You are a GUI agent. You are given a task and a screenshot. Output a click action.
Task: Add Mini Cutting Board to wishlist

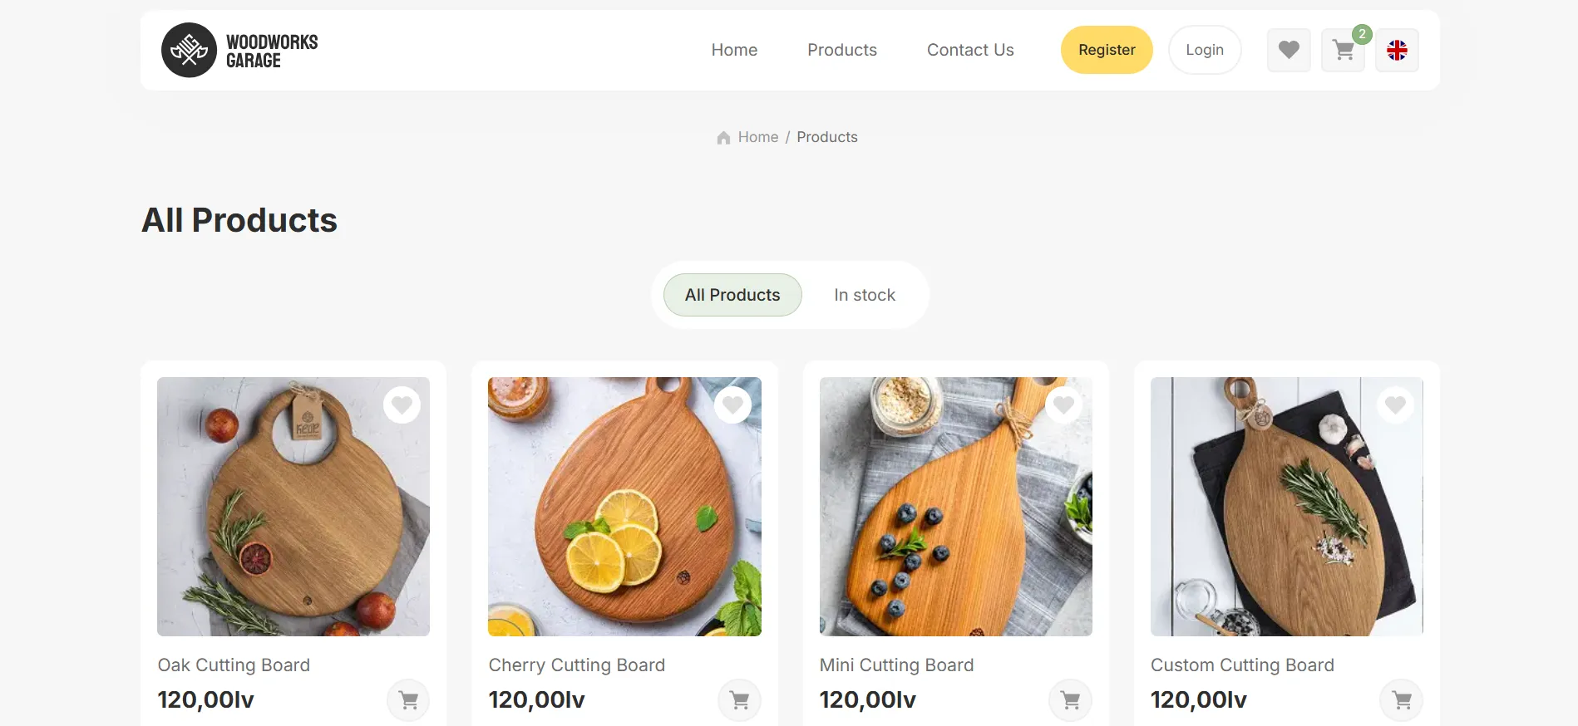coord(1063,405)
